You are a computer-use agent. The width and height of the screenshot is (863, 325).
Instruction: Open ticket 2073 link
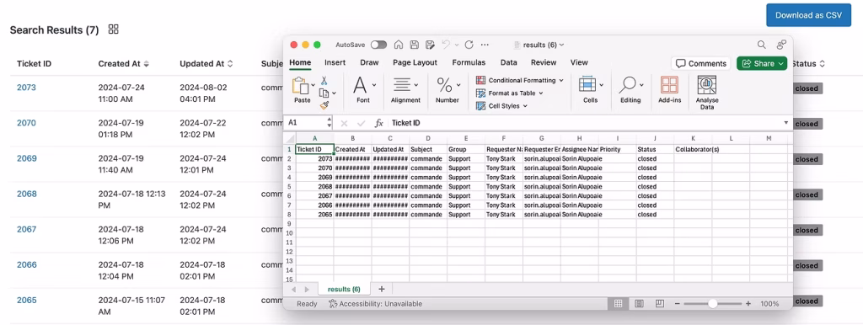[x=26, y=88]
